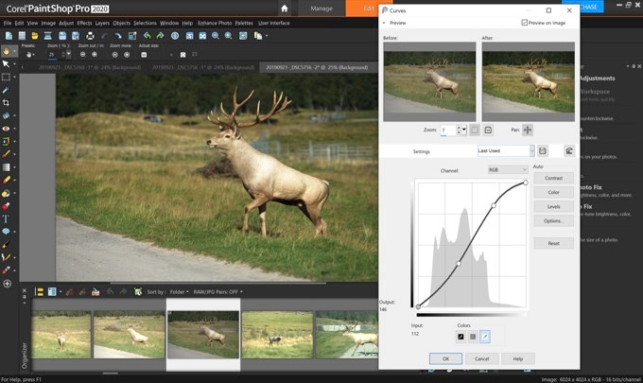Screen dimensions: 643x383
Task: Toggle the Preview on Image checkbox
Action: tap(525, 23)
